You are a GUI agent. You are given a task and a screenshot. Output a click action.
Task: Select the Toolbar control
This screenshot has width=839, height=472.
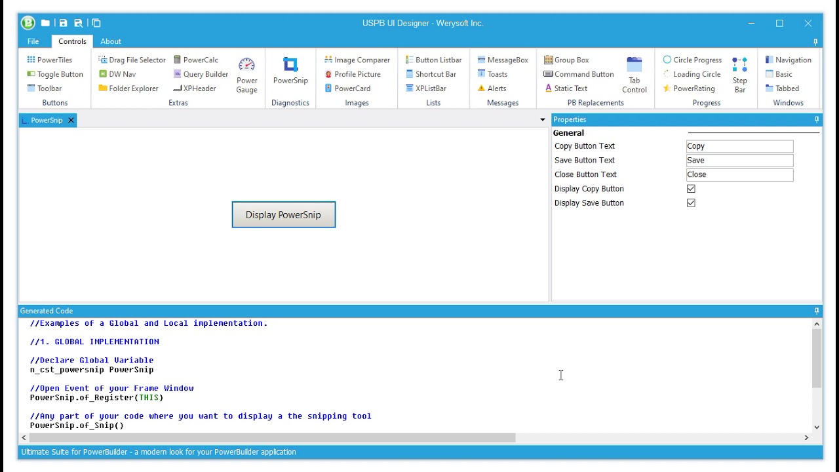click(44, 88)
